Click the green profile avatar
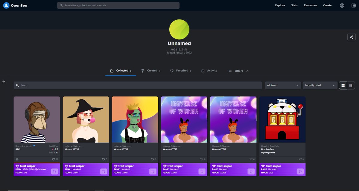The width and height of the screenshot is (359, 191). (x=179, y=30)
